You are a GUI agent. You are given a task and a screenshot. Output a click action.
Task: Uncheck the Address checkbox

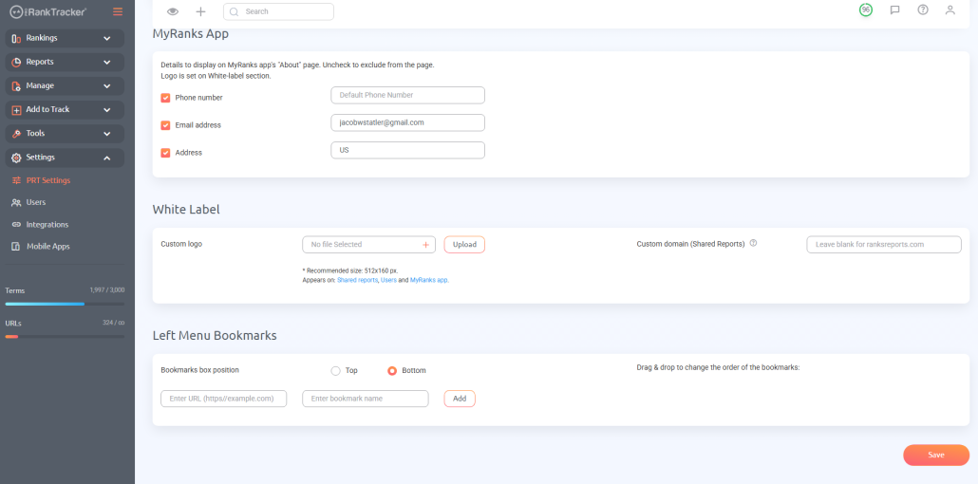click(166, 153)
